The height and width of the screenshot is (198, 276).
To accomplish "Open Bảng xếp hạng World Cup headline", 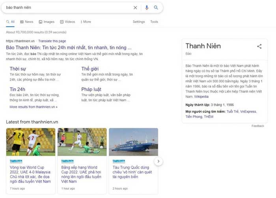I will click(x=81, y=174).
